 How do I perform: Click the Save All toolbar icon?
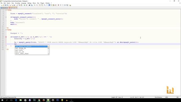click(x=8, y=5)
